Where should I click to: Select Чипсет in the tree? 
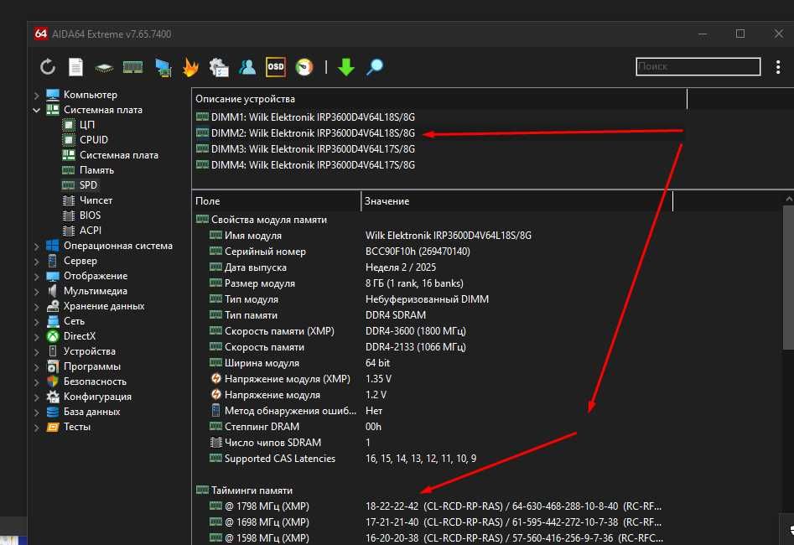pyautogui.click(x=96, y=200)
